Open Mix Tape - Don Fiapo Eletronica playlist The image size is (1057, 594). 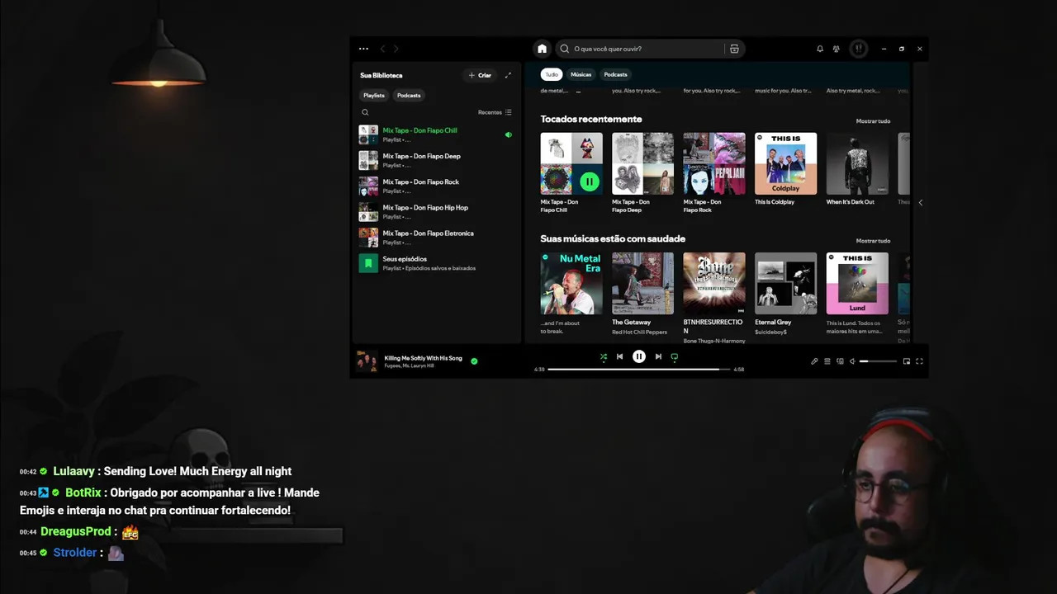(436, 237)
